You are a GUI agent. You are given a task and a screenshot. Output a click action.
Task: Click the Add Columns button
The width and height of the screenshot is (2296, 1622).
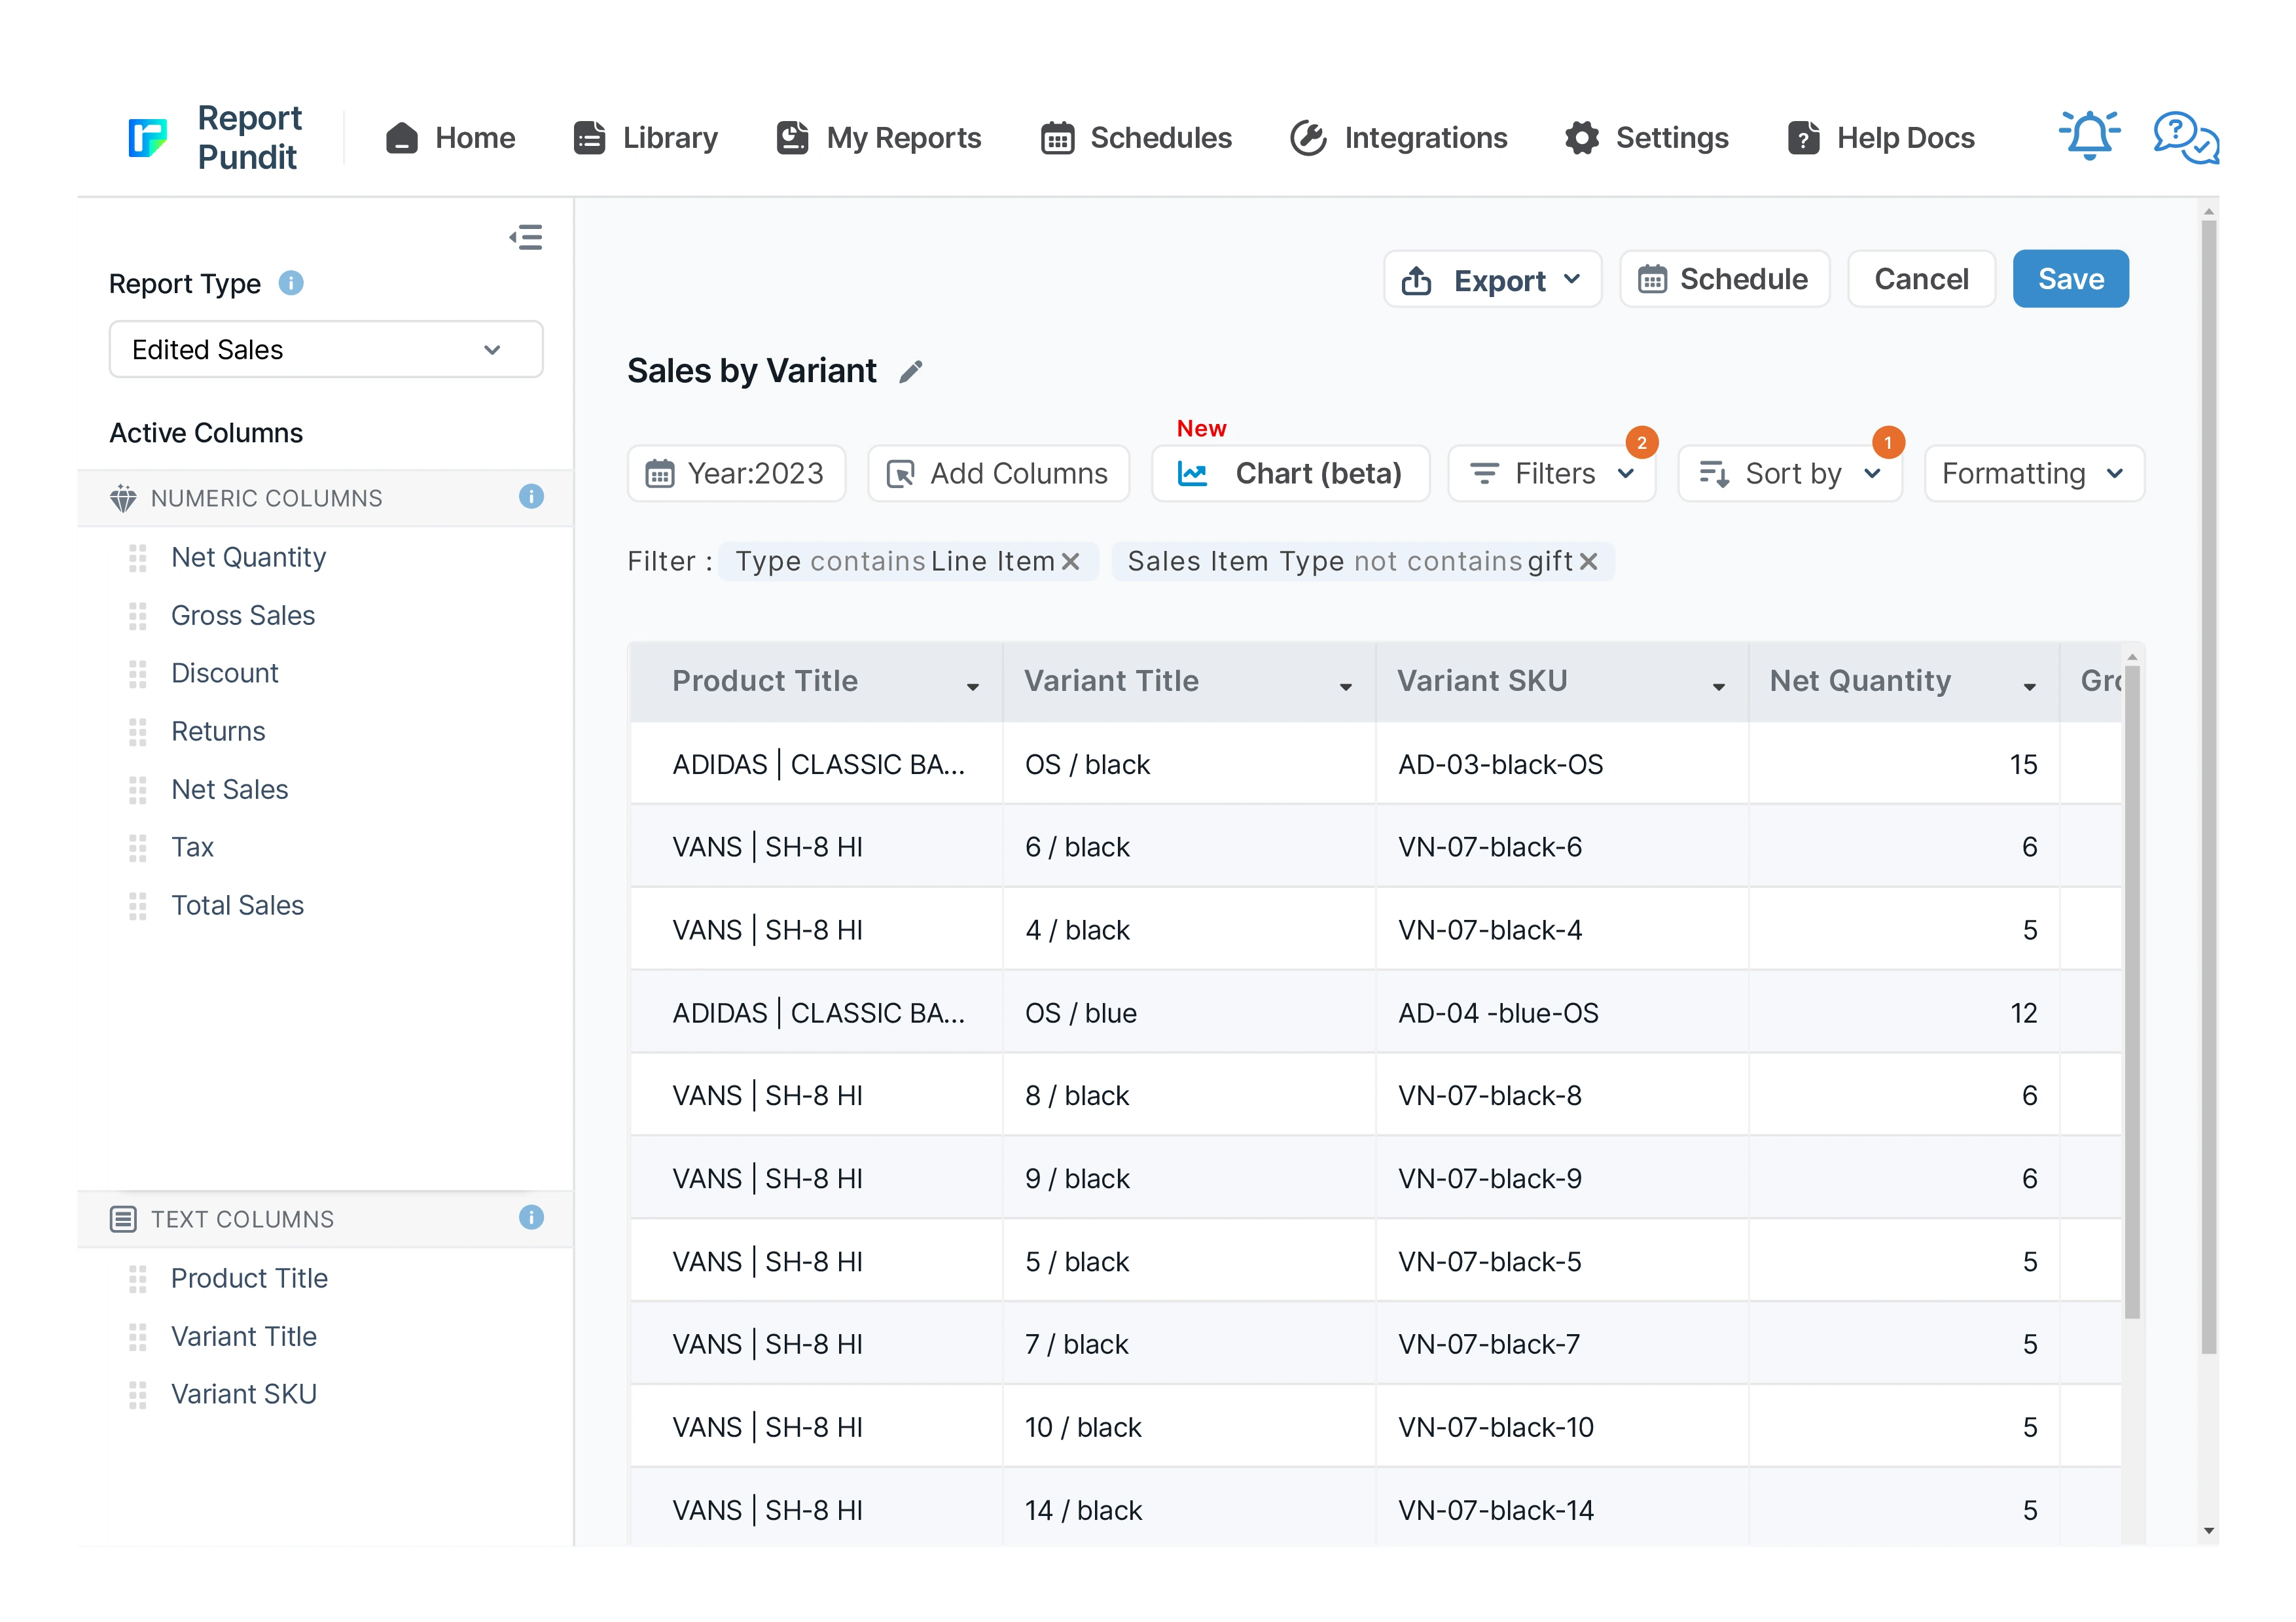998,474
